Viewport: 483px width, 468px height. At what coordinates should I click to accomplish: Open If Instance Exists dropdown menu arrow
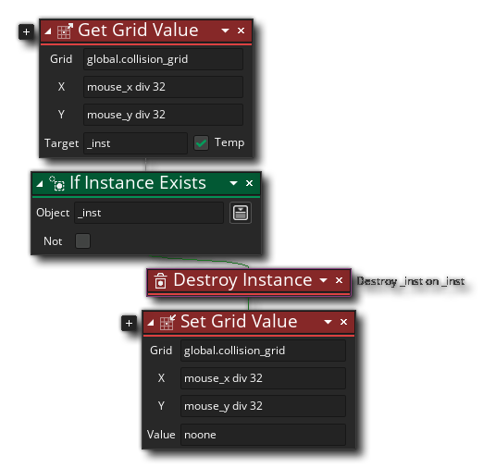pyautogui.click(x=233, y=183)
